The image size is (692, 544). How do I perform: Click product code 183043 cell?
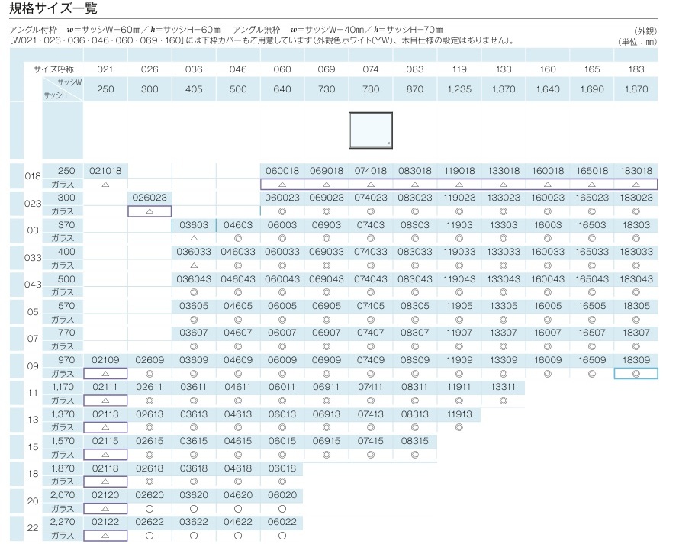point(636,279)
